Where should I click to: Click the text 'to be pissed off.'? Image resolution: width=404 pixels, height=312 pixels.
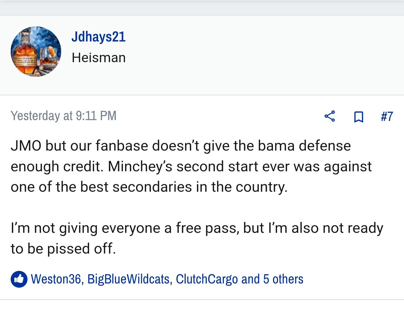point(63,248)
